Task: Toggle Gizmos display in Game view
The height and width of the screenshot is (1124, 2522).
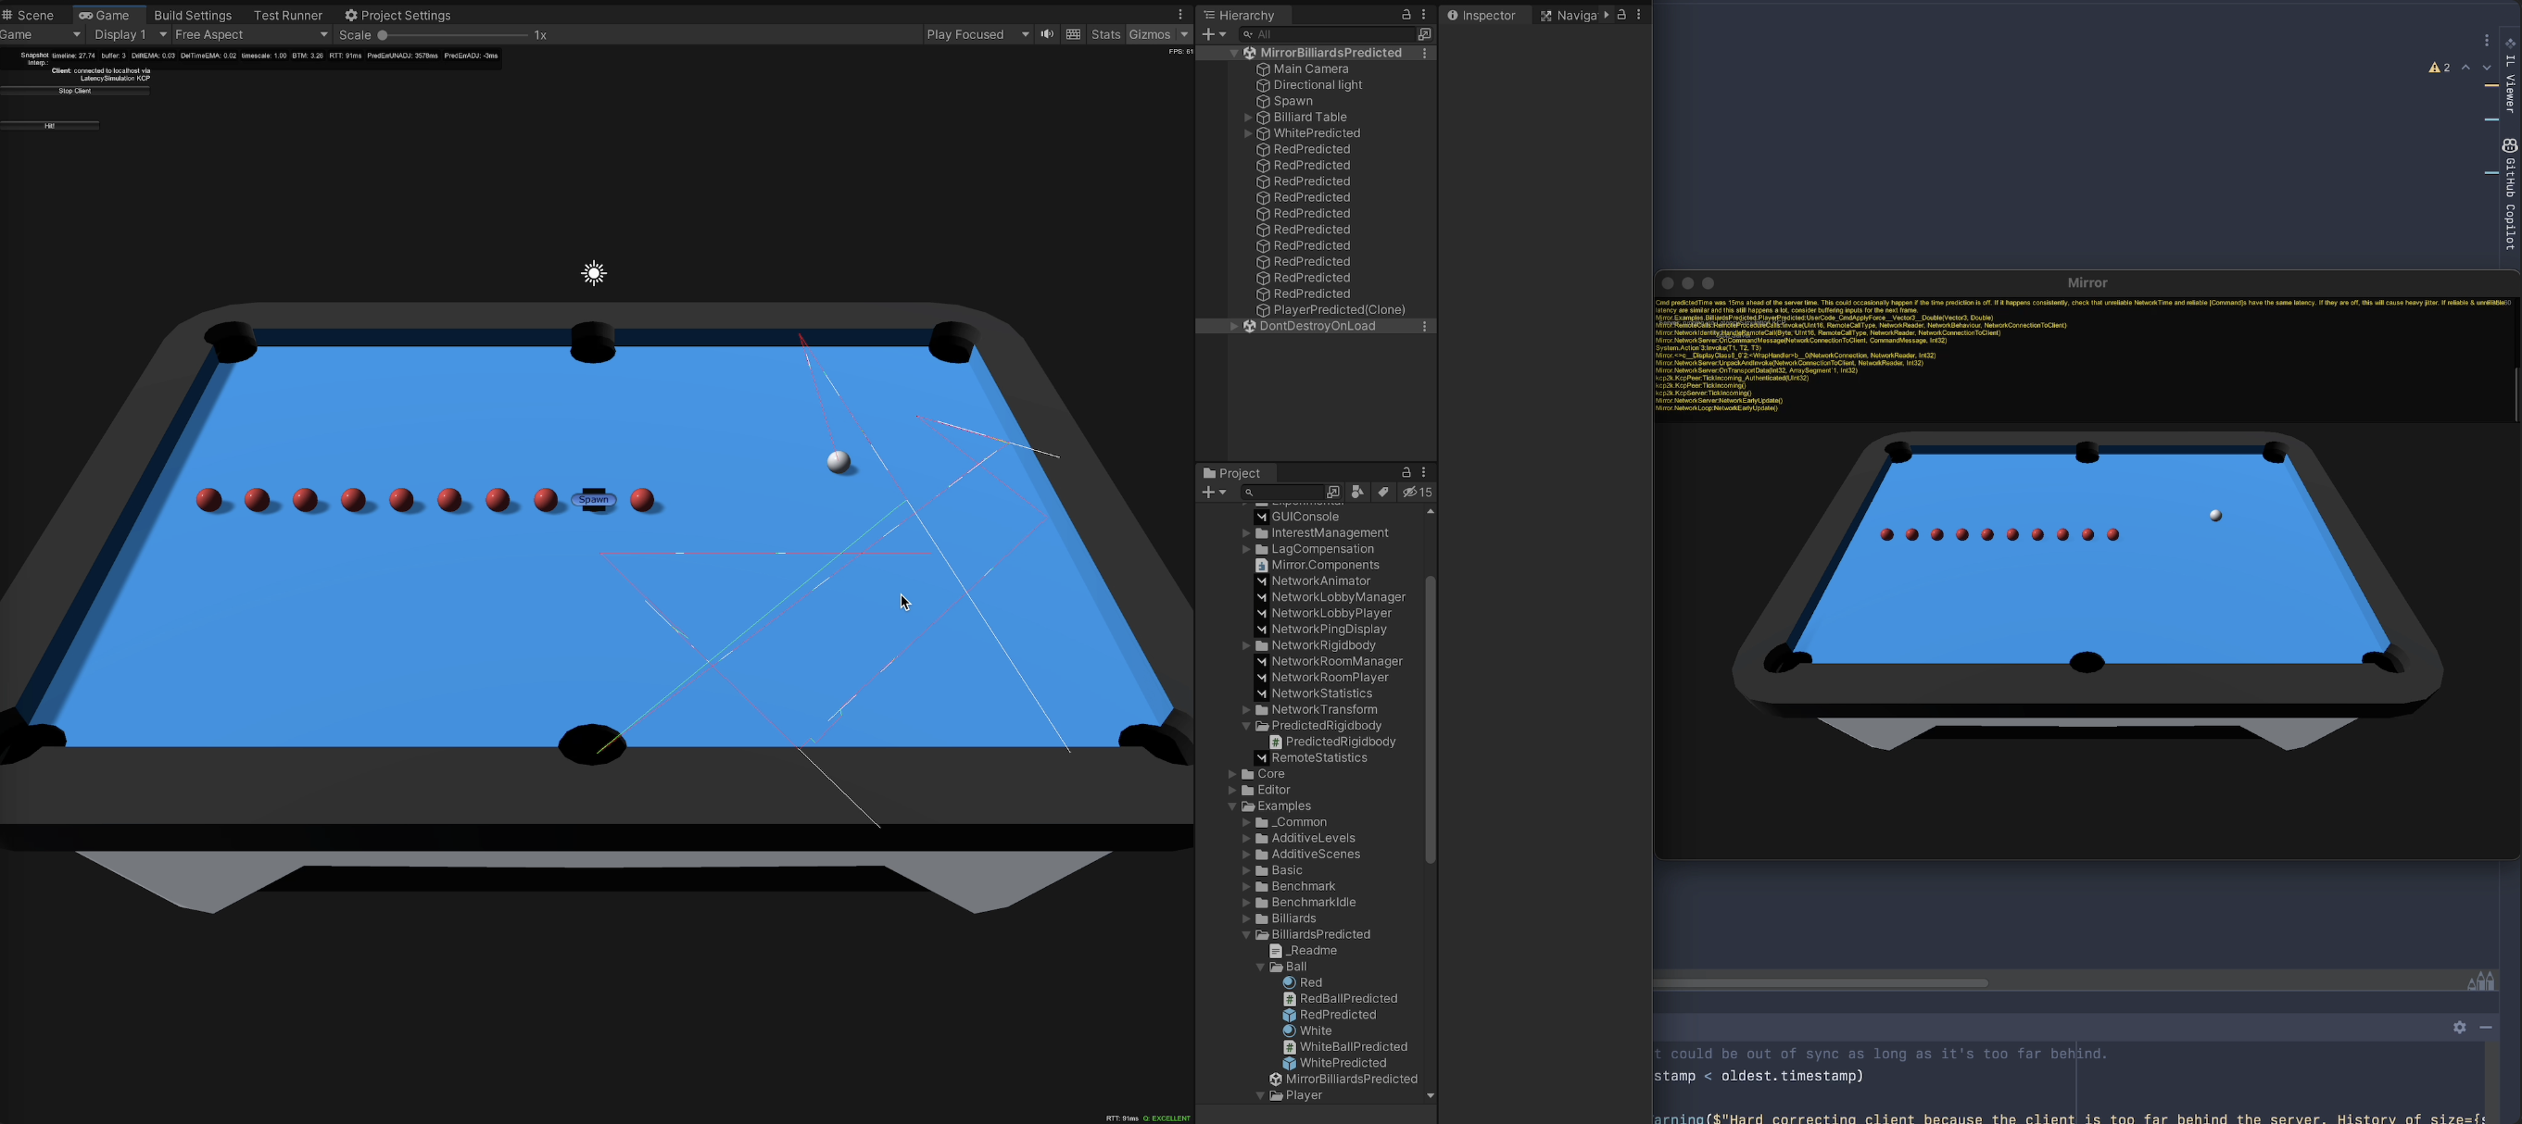Action: pos(1148,34)
